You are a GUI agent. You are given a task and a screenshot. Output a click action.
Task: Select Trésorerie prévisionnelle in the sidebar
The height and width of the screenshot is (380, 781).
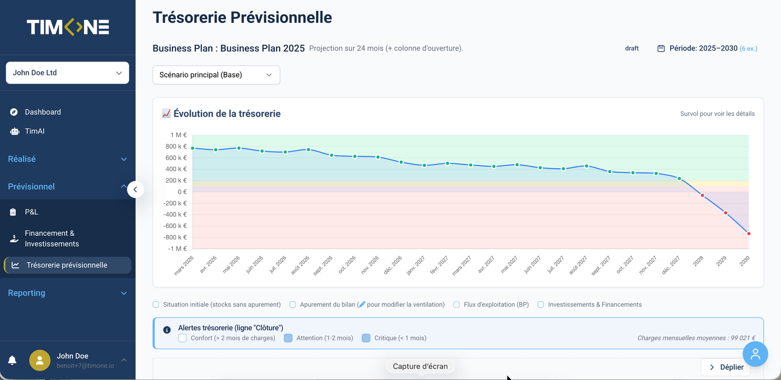coord(67,265)
